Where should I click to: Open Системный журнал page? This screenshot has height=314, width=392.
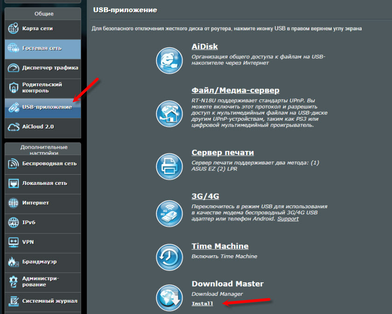click(x=43, y=301)
